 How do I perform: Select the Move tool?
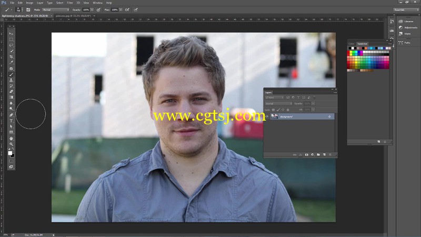pyautogui.click(x=11, y=34)
